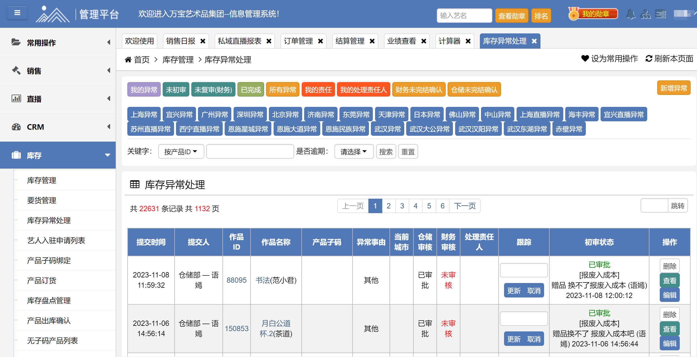Expand the 销售 sidebar section arrow
Viewport: 697px width, 357px height.
109,70
